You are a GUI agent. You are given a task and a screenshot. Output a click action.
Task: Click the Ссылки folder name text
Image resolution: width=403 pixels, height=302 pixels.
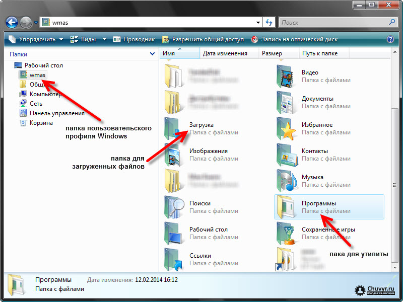200,256
